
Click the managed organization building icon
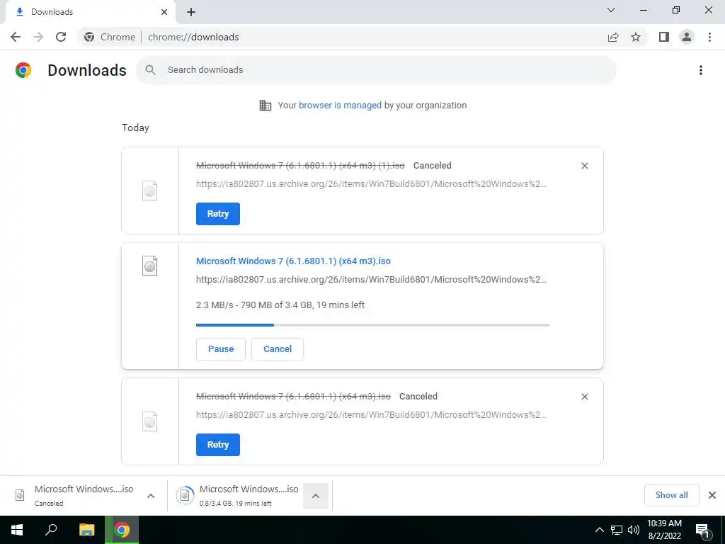tap(266, 106)
